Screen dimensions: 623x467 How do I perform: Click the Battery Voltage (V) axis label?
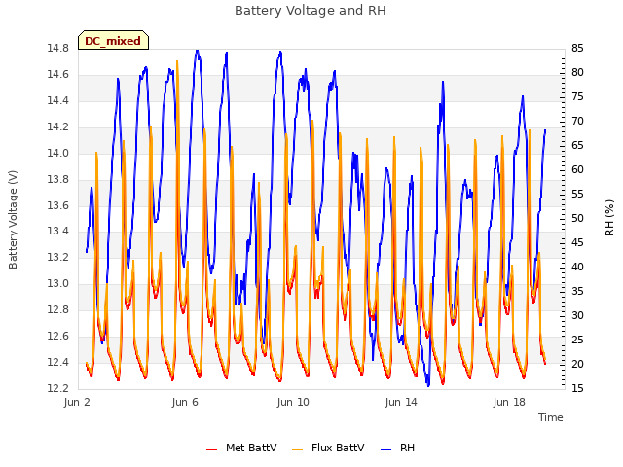pos(13,220)
